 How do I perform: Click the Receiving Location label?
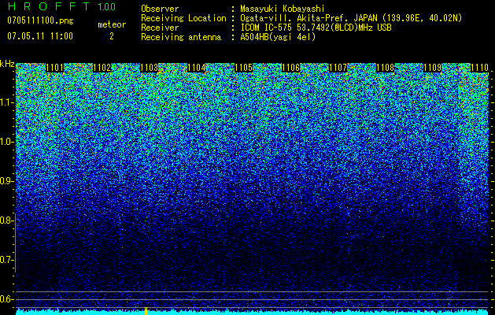pyautogui.click(x=183, y=19)
